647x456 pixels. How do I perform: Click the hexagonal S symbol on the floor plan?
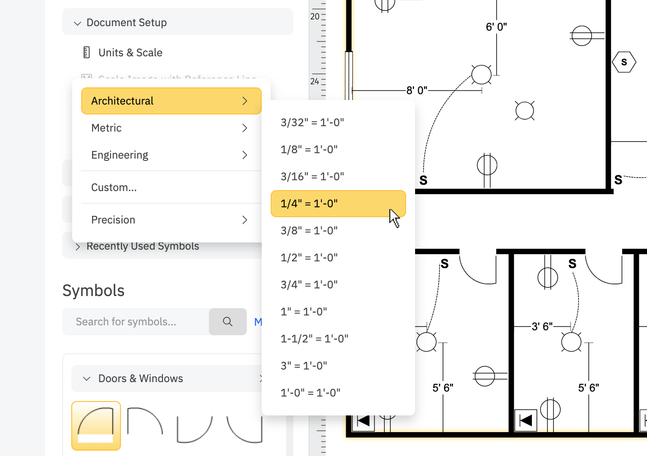pyautogui.click(x=624, y=62)
